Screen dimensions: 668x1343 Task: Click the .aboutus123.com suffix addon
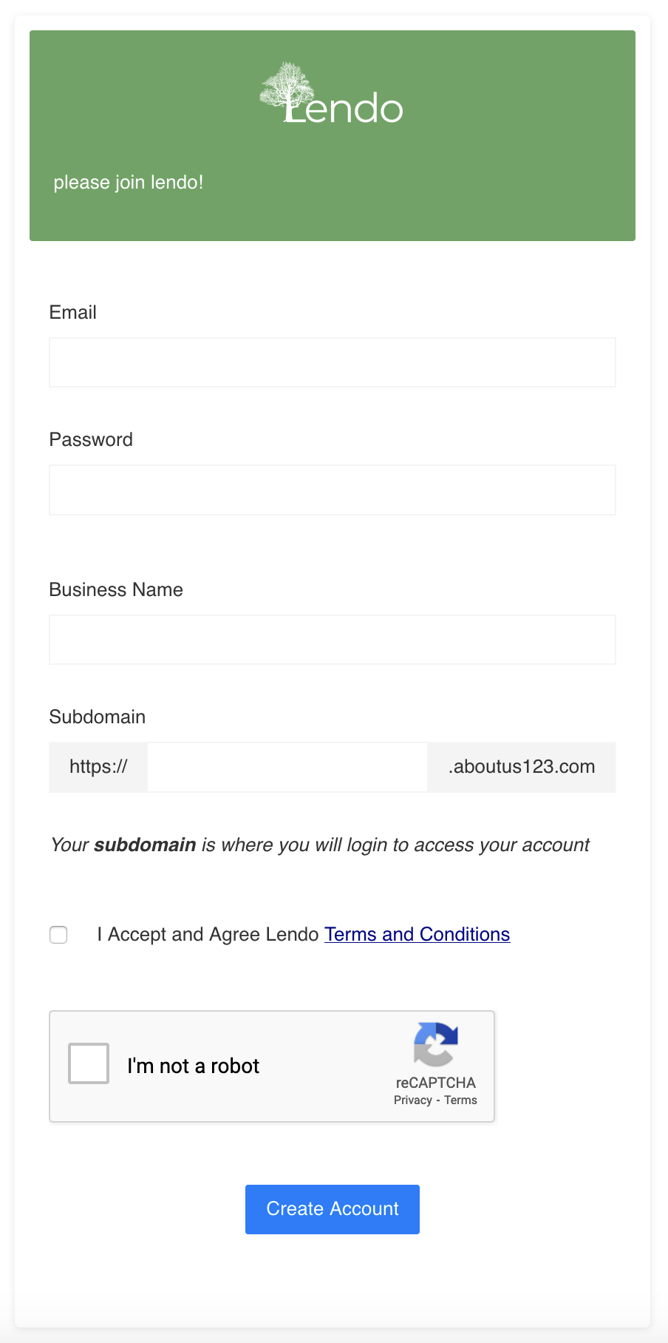point(522,767)
